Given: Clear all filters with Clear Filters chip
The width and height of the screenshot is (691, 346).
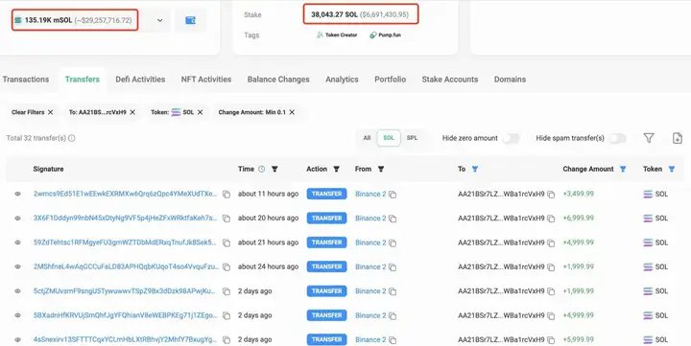Looking at the screenshot, I should pos(33,112).
